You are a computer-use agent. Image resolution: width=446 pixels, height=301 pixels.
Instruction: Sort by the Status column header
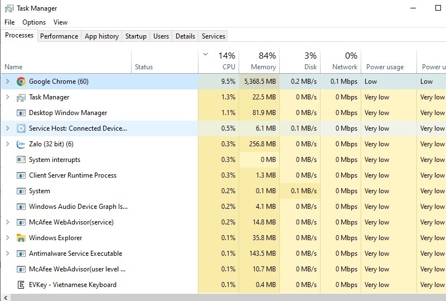click(164, 61)
